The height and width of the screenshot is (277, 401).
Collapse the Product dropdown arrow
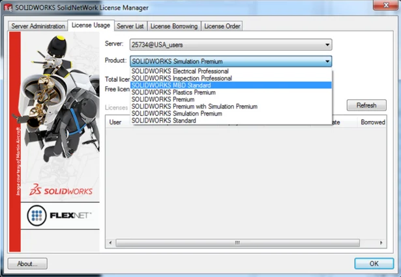326,61
